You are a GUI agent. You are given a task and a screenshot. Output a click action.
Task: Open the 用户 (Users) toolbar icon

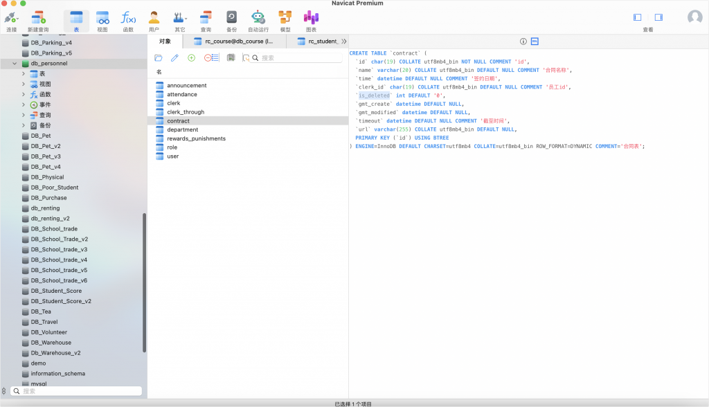pyautogui.click(x=154, y=17)
